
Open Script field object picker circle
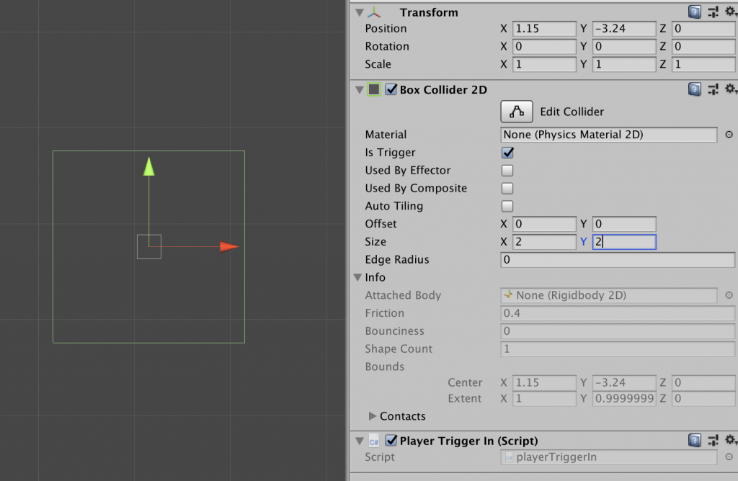[729, 457]
